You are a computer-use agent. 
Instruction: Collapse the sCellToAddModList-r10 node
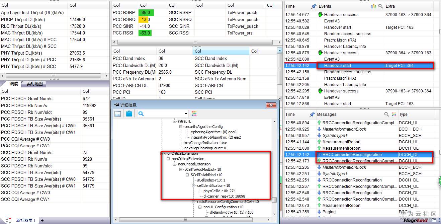click(181, 169)
